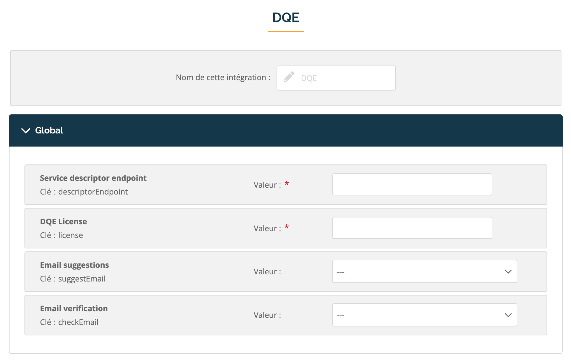Open the Email suggestions value dropdown
This screenshot has width=571, height=364.
click(x=425, y=271)
